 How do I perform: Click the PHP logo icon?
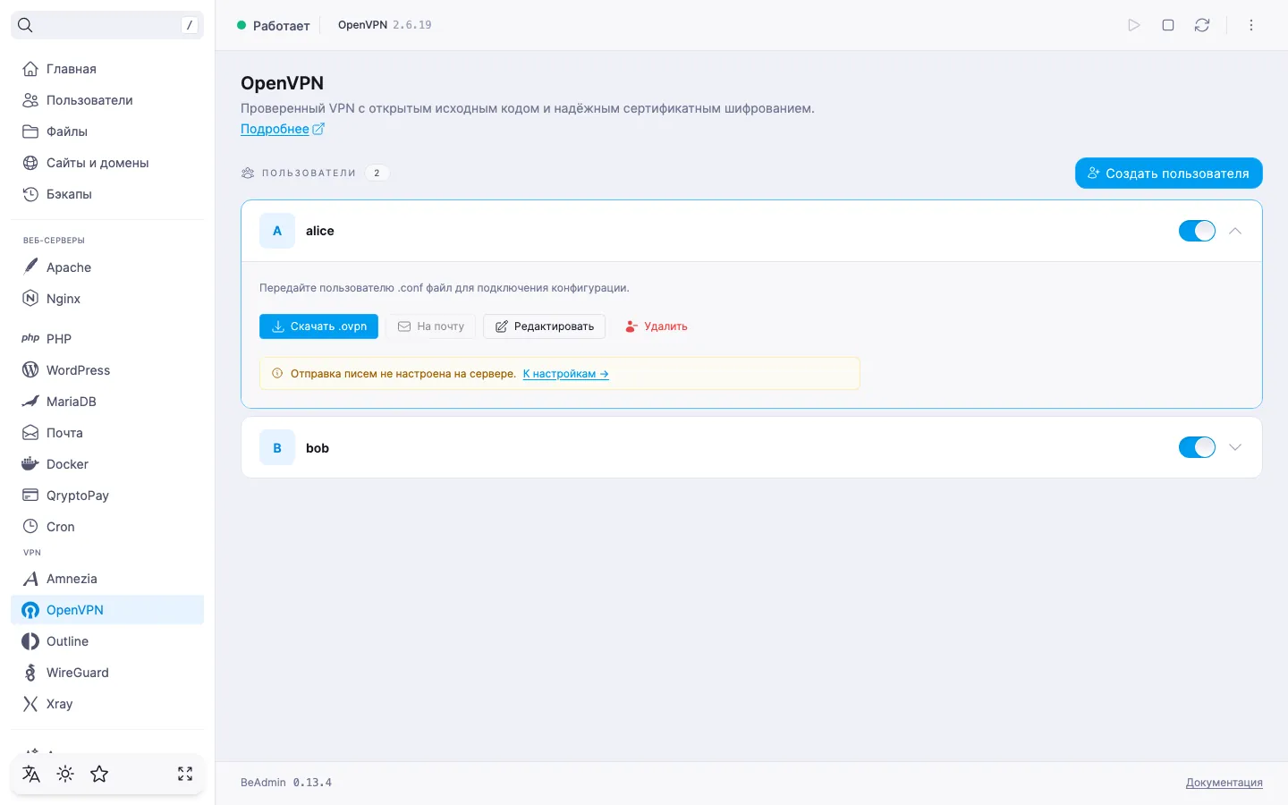(30, 339)
